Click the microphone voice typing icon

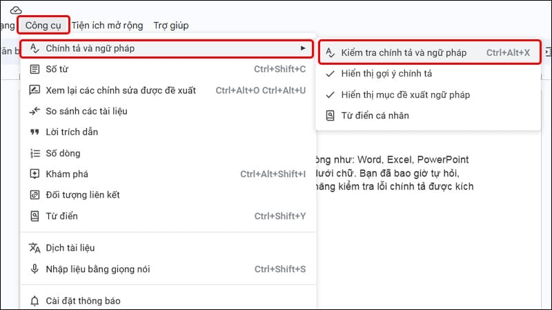coord(34,269)
